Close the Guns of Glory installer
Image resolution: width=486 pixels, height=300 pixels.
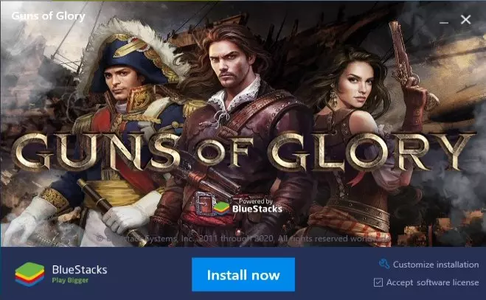click(x=465, y=20)
